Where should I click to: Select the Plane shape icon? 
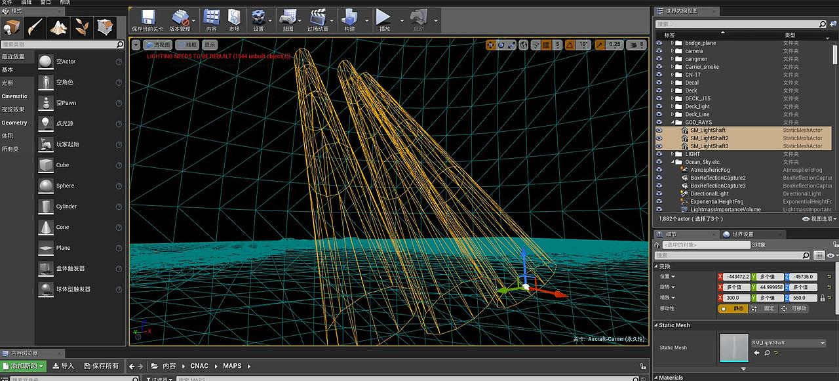point(46,248)
